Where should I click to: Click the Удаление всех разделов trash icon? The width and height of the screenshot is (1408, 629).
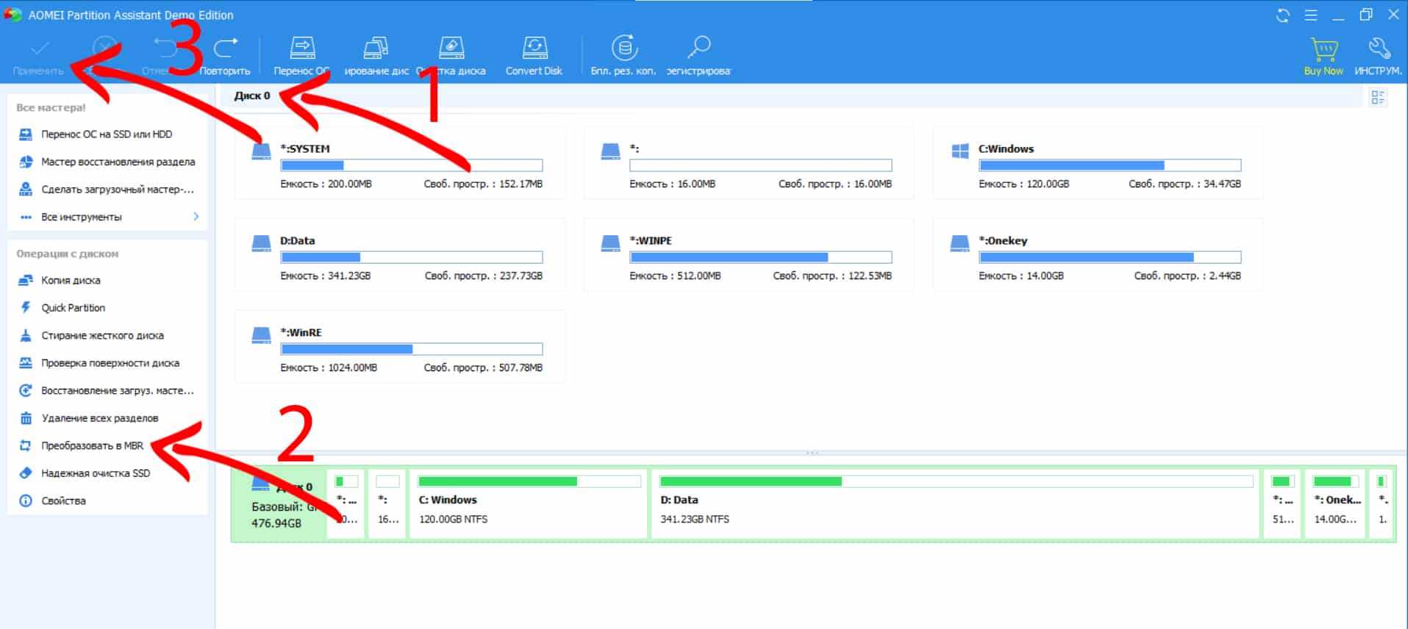(26, 418)
